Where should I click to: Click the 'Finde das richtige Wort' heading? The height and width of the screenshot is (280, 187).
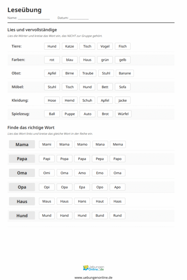click(31, 128)
